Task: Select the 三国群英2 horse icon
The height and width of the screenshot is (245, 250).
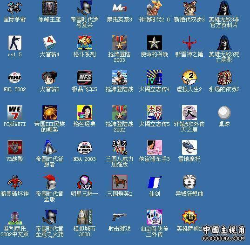Action: click(x=120, y=182)
